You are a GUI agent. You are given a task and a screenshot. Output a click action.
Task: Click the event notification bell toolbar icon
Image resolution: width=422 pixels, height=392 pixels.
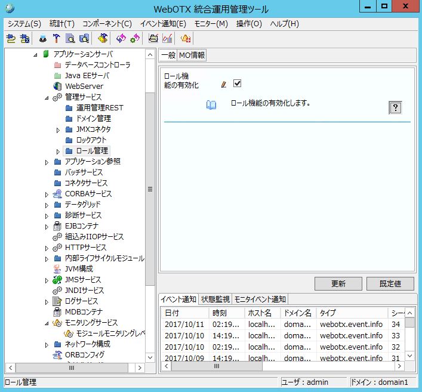click(186, 39)
